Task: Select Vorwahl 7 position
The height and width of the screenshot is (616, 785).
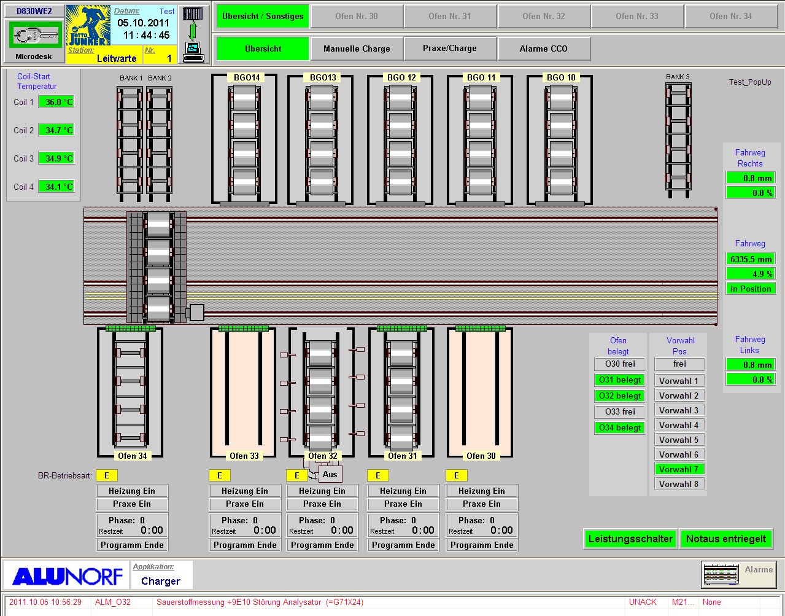Action: (678, 469)
